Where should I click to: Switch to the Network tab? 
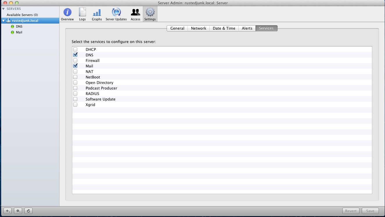click(x=199, y=28)
